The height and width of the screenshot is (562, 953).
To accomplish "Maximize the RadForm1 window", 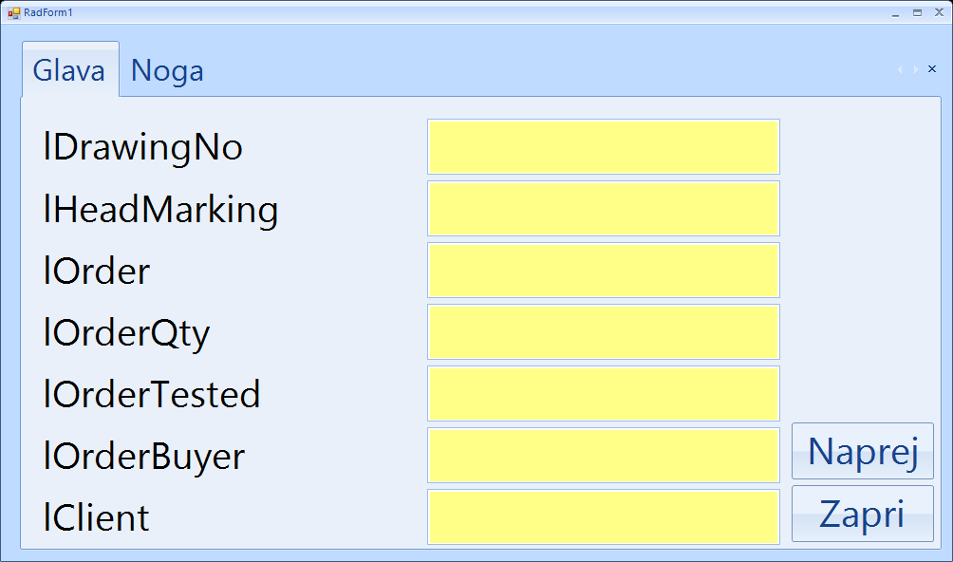I will click(917, 13).
